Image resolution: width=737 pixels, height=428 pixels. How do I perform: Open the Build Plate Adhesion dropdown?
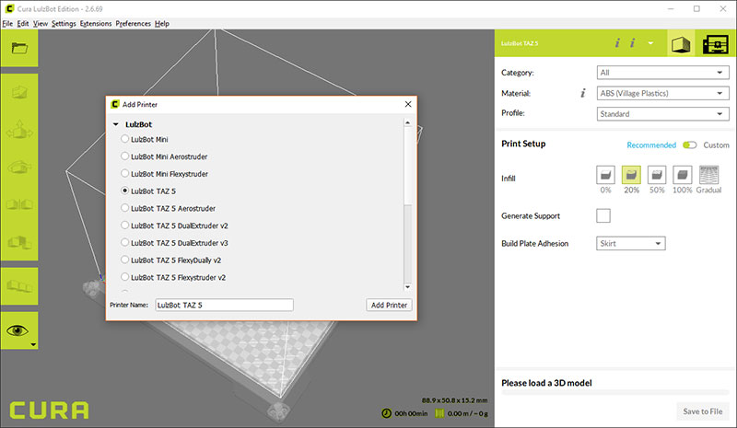coord(631,243)
